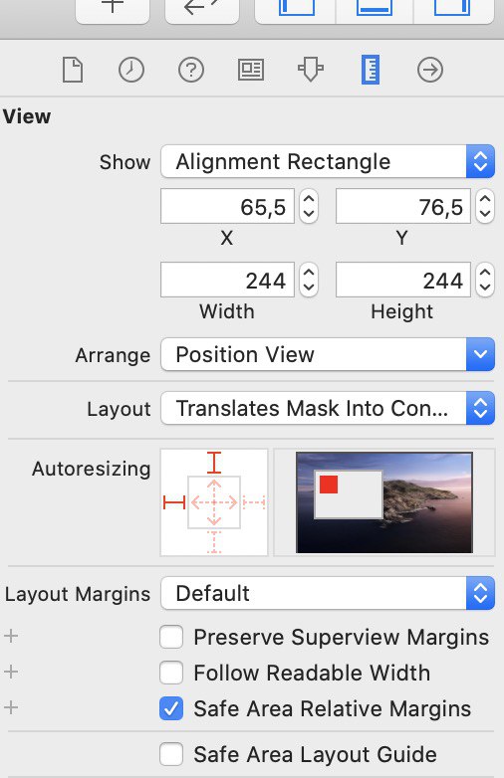Enable Safe Area Layout Guide checkbox
Image resolution: width=504 pixels, height=778 pixels.
[171, 754]
